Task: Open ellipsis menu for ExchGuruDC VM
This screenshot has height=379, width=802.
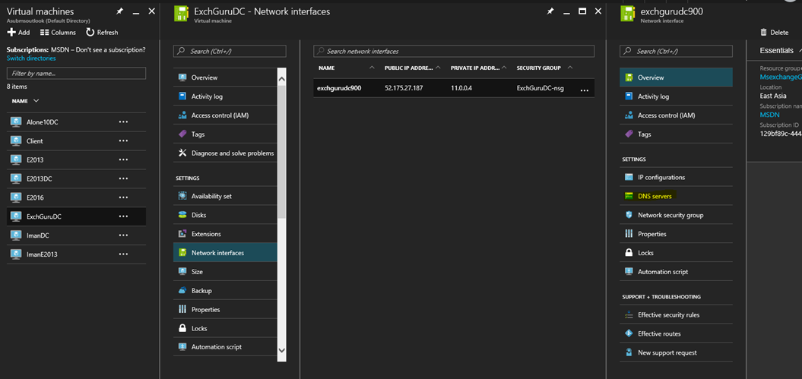Action: point(123,216)
